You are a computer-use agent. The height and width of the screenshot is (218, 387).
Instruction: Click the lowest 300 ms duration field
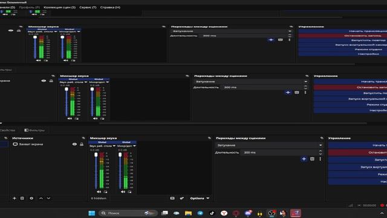click(280, 153)
